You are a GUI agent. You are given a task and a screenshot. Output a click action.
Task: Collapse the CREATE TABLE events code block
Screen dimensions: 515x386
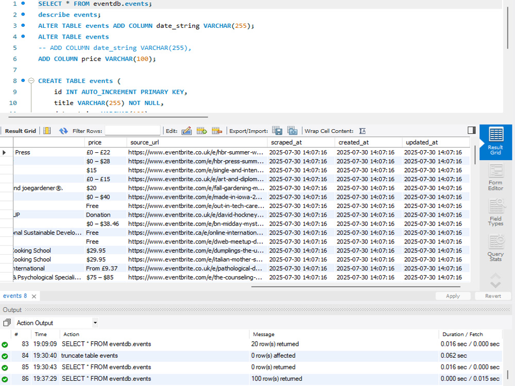click(x=31, y=81)
